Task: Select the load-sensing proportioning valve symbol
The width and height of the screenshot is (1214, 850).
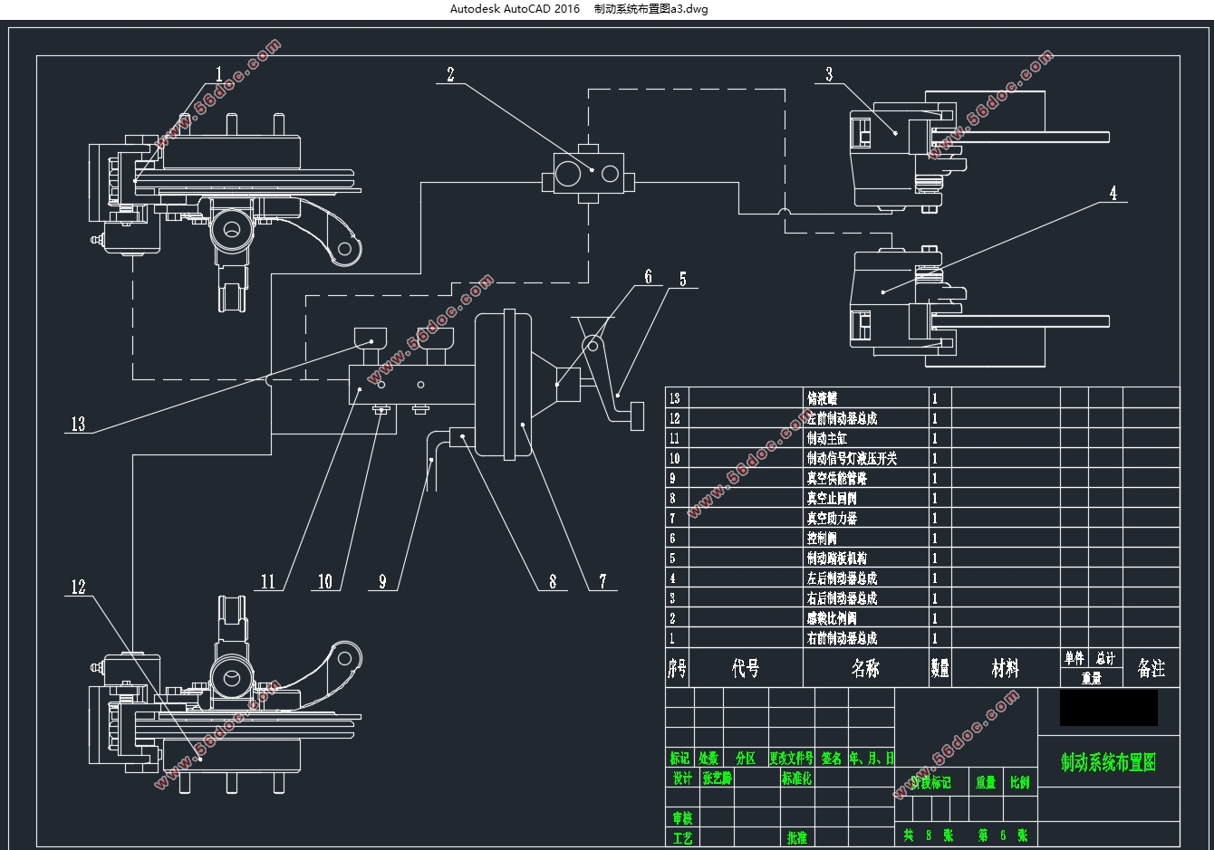Action: 588,170
